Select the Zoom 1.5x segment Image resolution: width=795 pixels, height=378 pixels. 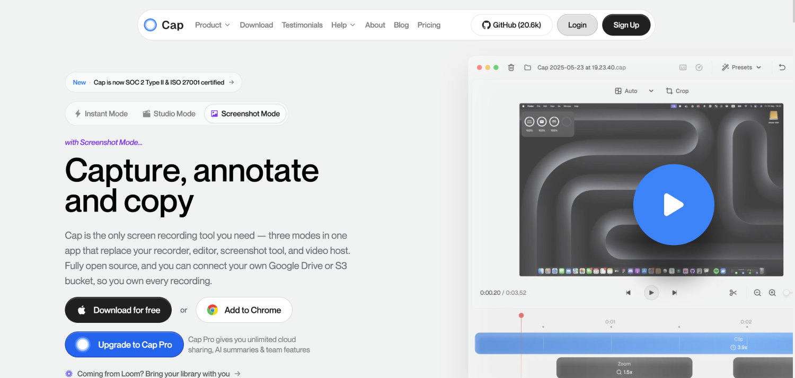tap(624, 368)
